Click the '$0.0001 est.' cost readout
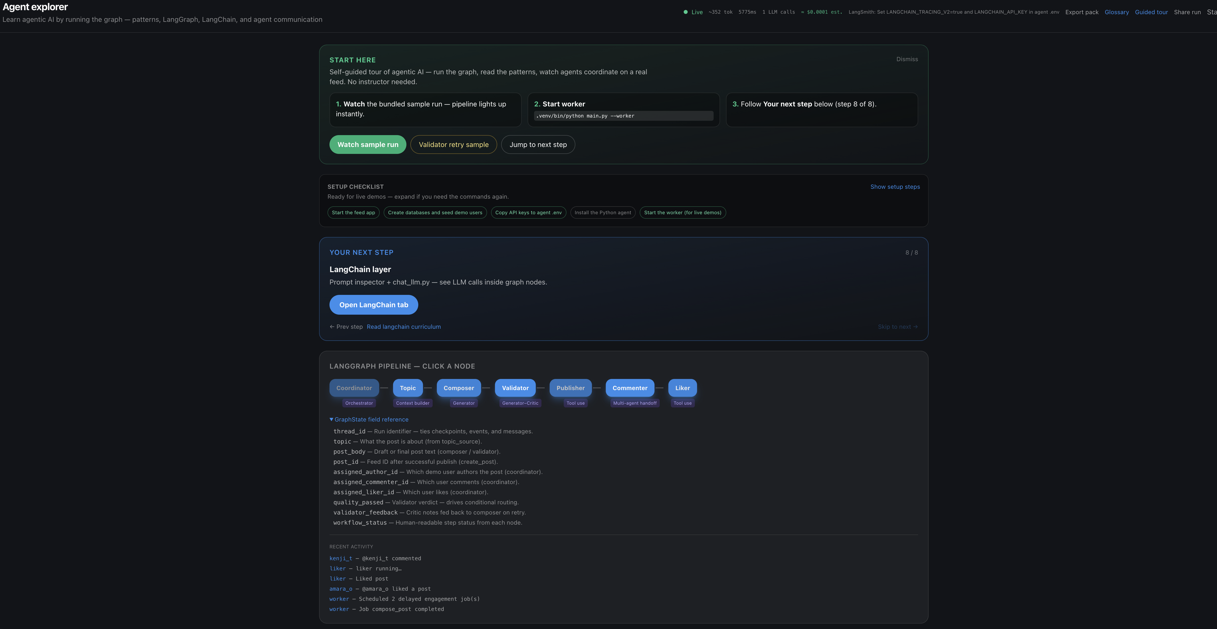 click(821, 12)
